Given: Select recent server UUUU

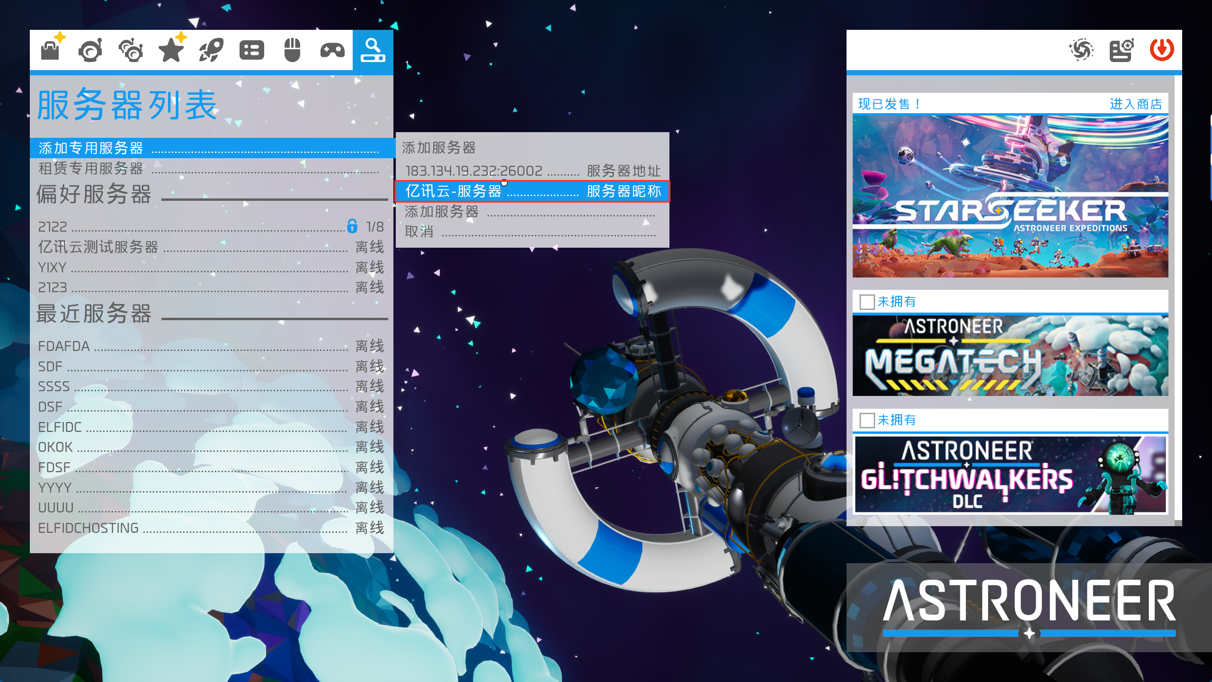Looking at the screenshot, I should [212, 508].
